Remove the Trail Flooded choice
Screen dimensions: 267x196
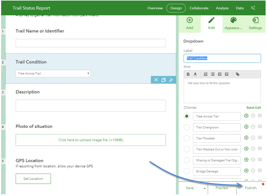pos(253,138)
